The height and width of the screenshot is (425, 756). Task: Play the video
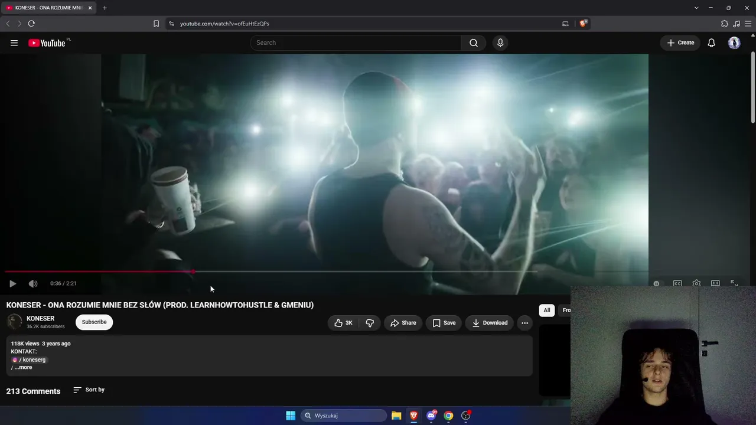(12, 283)
